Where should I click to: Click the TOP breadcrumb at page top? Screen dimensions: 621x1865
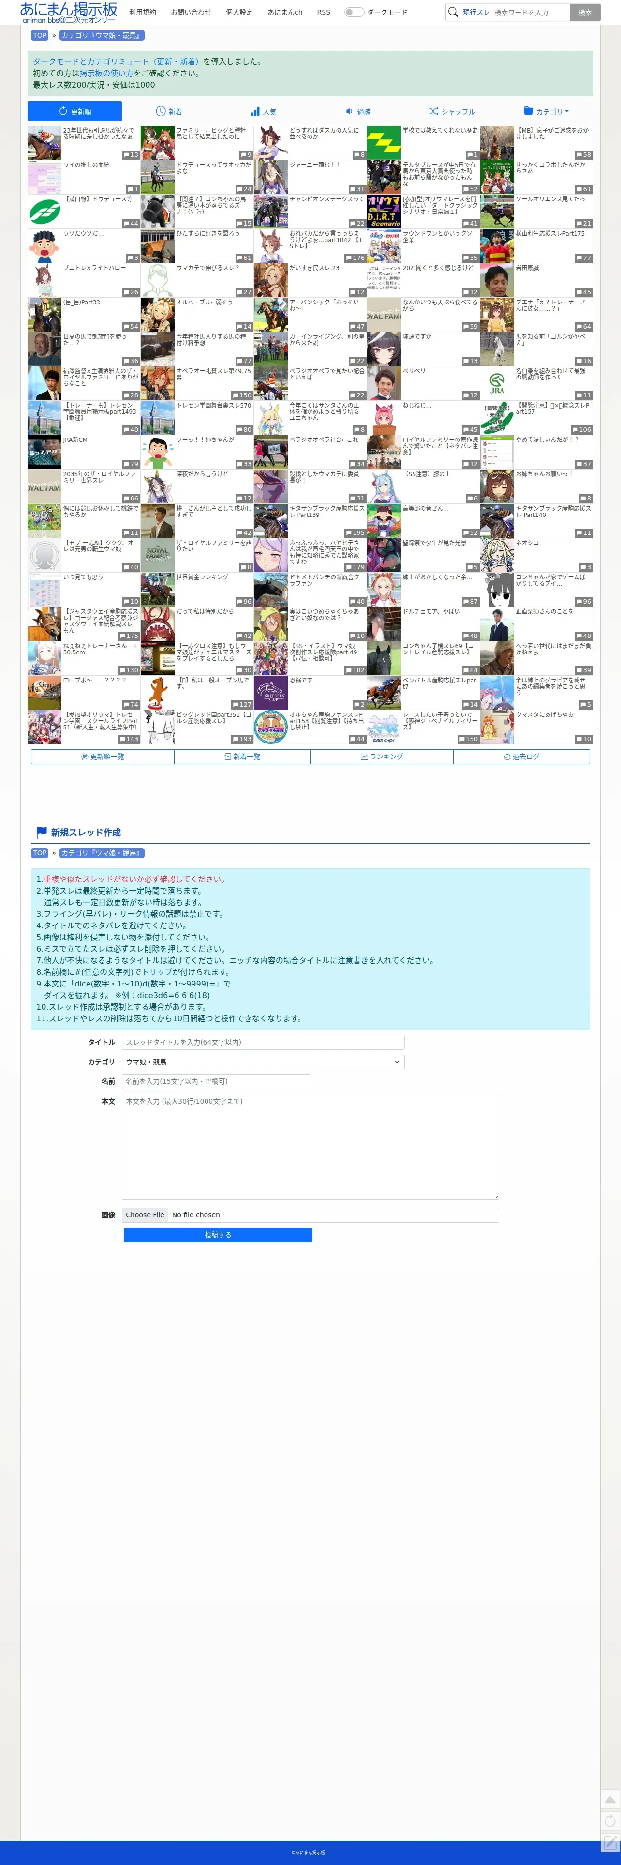40,35
